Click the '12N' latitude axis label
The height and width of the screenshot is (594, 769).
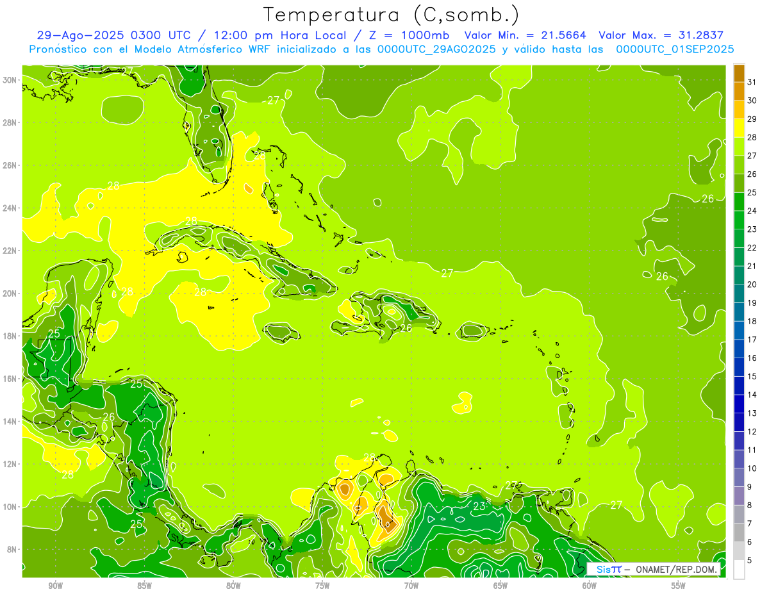click(10, 464)
